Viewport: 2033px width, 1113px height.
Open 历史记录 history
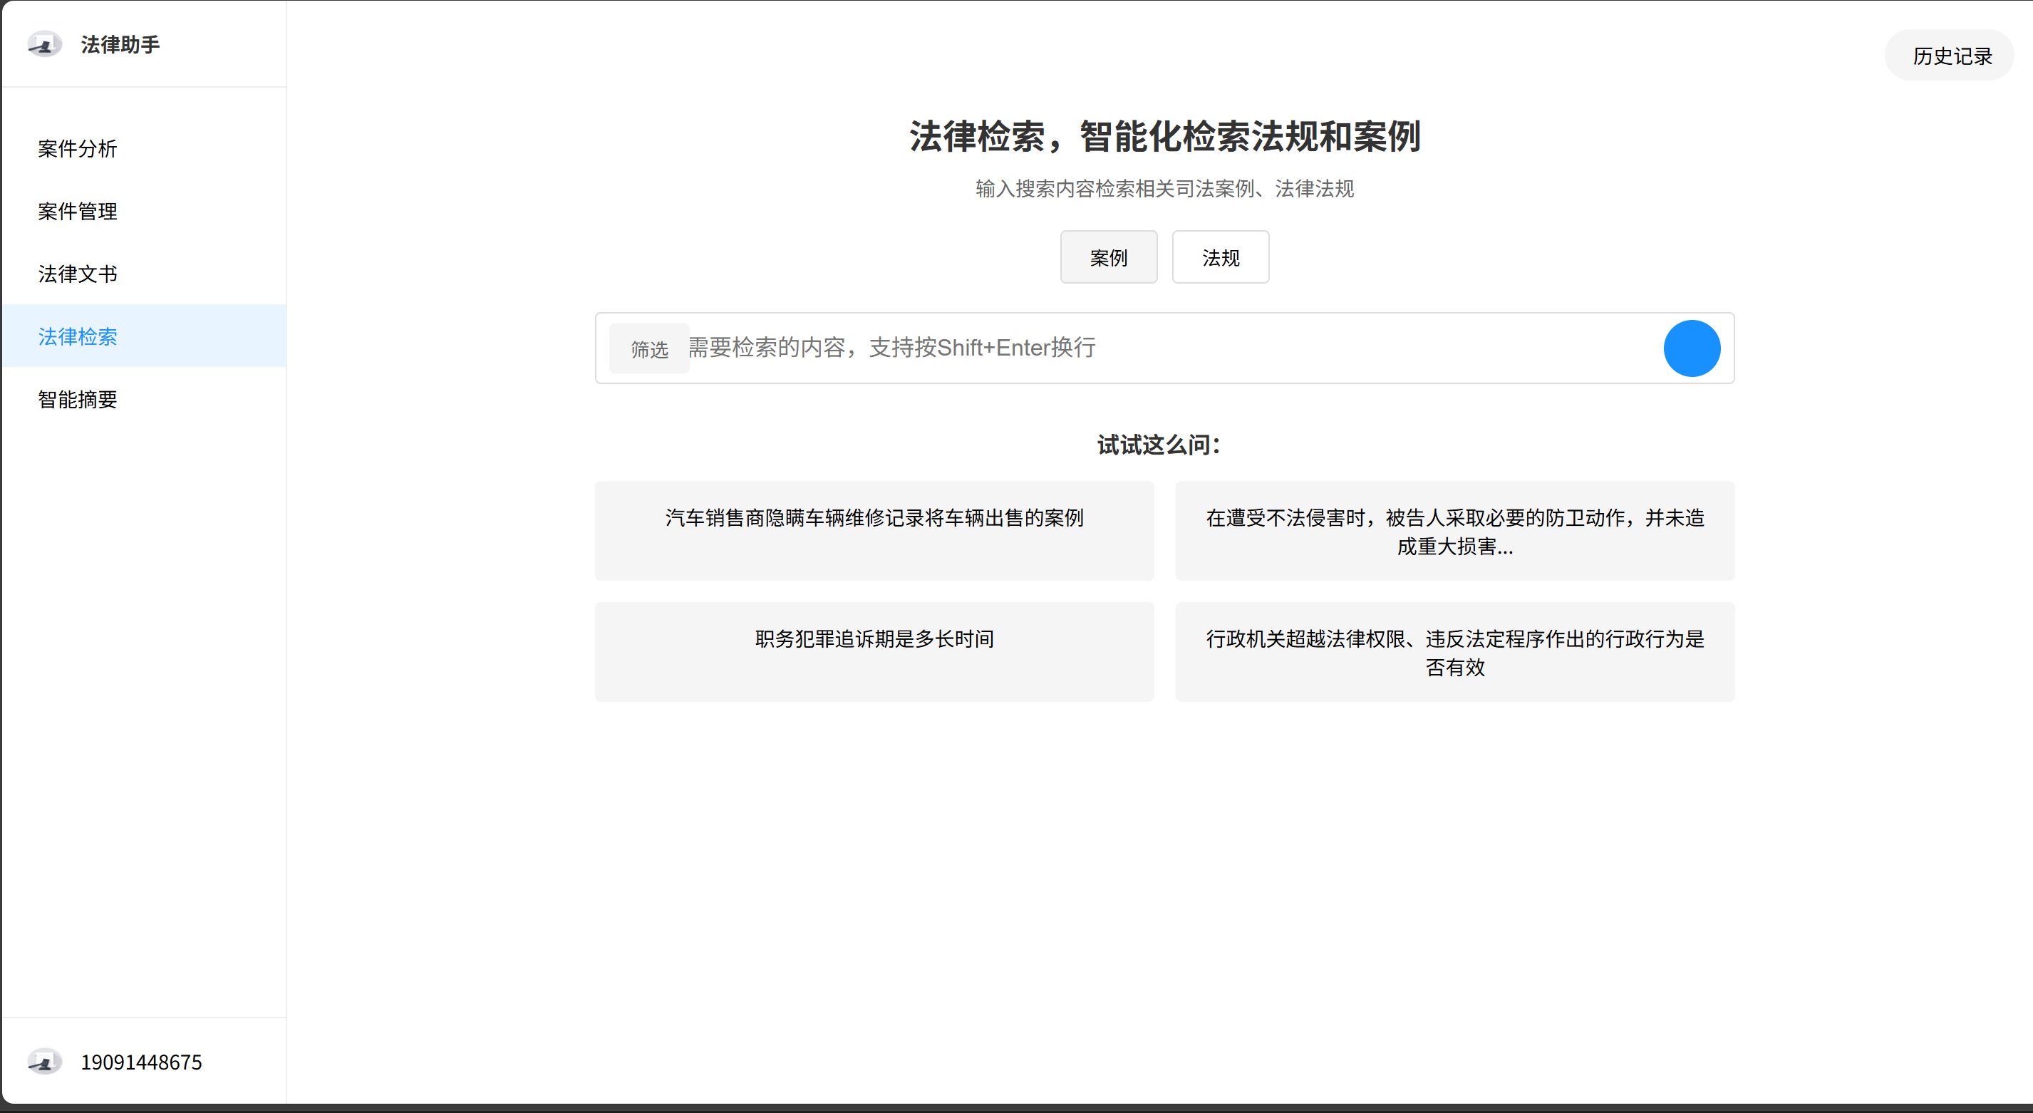(x=1951, y=56)
